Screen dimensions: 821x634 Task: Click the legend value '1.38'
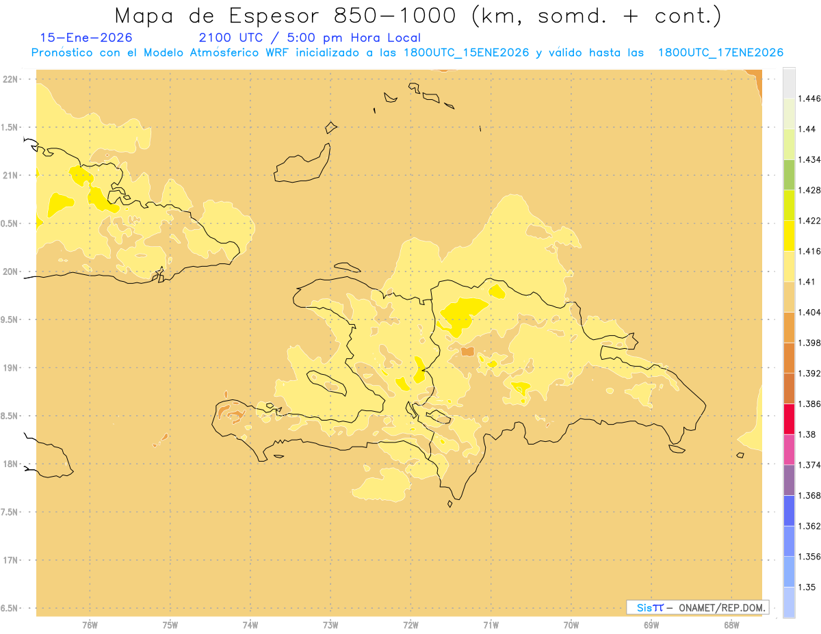[807, 434]
